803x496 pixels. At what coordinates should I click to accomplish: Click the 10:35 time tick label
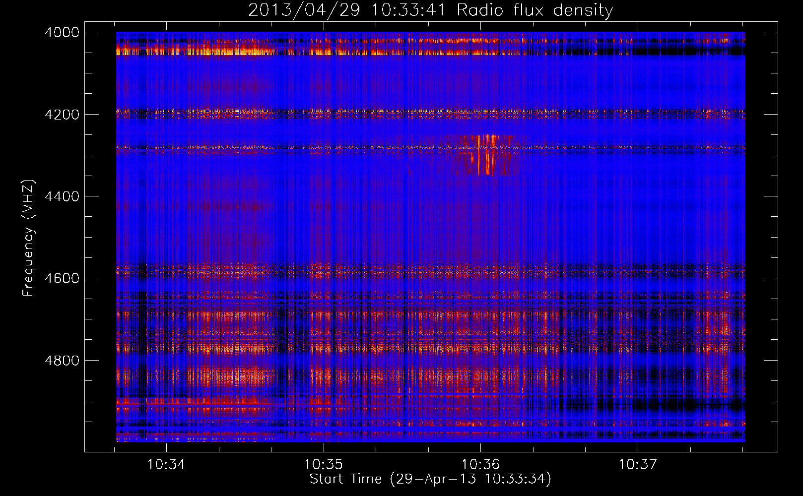[x=323, y=464]
